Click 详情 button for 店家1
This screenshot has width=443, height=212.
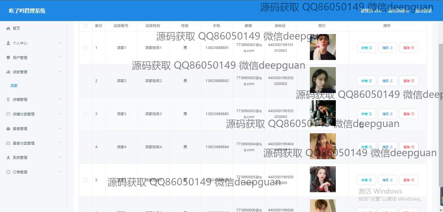pyautogui.click(x=366, y=48)
